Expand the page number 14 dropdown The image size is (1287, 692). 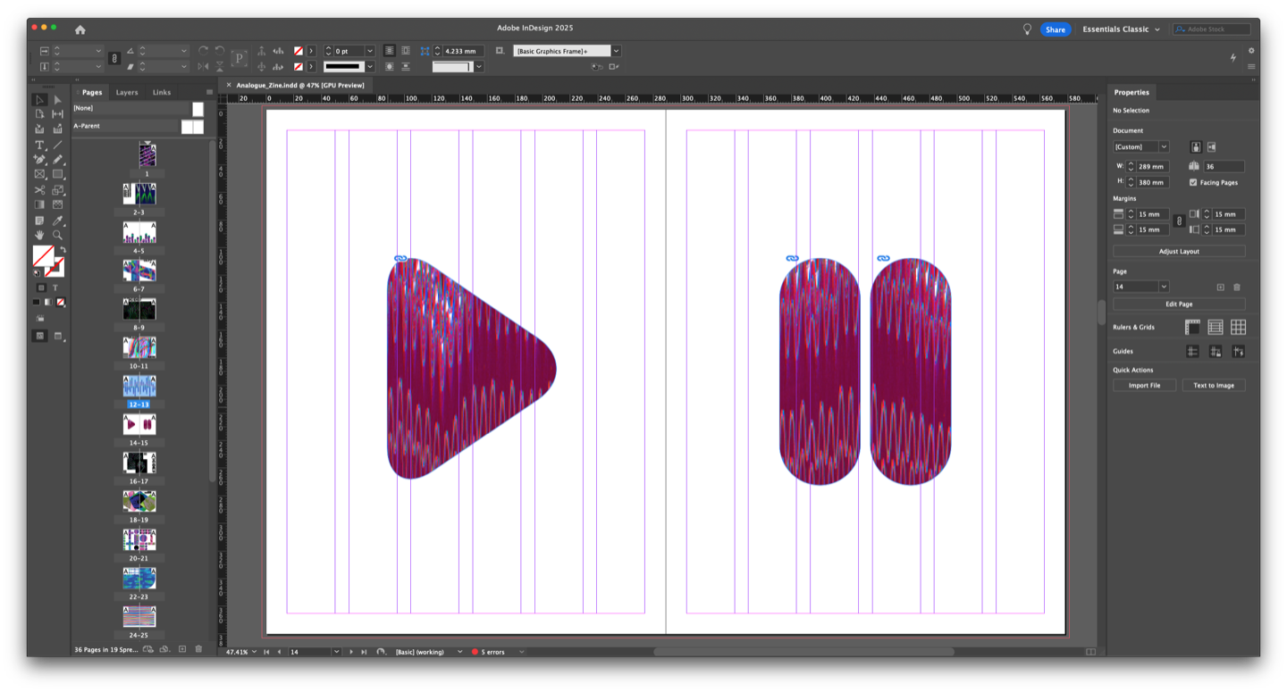(1164, 287)
